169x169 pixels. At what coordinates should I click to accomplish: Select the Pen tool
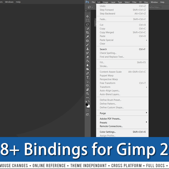pyautogui.click(x=87, y=74)
